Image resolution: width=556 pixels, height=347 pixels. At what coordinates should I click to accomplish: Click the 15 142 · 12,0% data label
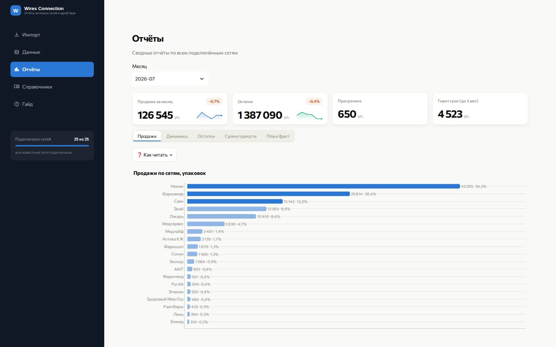(295, 202)
